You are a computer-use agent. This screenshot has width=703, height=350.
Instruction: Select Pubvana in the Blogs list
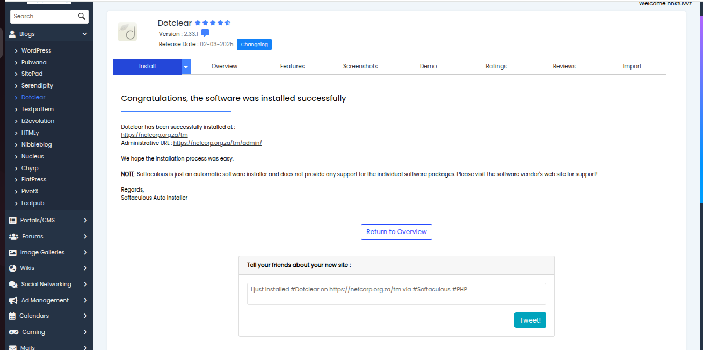(34, 62)
